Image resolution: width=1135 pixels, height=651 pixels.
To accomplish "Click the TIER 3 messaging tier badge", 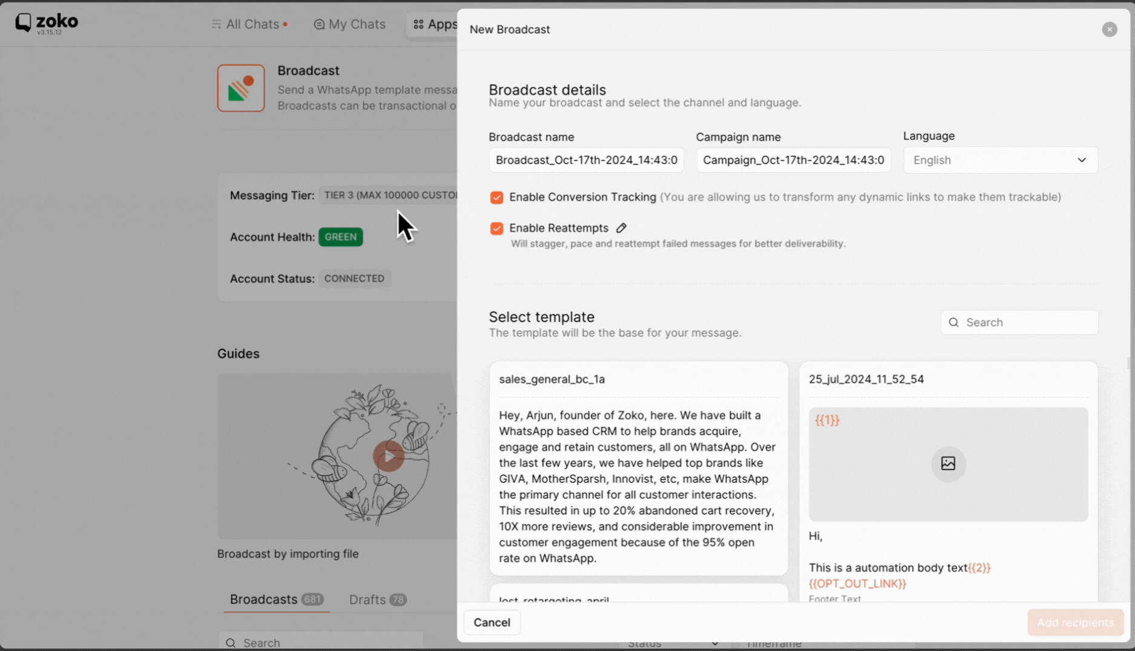I will click(x=388, y=195).
